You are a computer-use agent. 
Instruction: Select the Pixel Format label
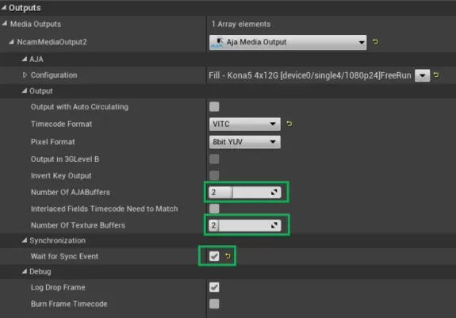(52, 142)
